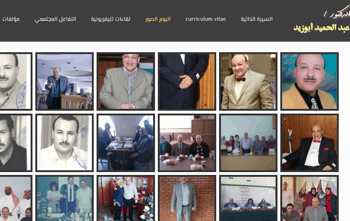350x221 pixels.
Task: Open the curriculum vitae page
Action: pos(206,19)
